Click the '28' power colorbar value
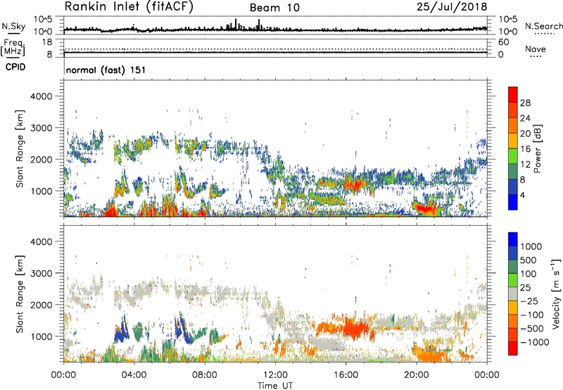 [x=525, y=103]
